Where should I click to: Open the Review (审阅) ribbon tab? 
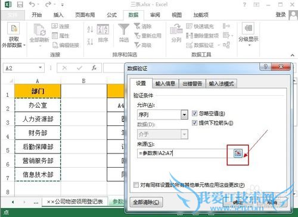click(155, 15)
